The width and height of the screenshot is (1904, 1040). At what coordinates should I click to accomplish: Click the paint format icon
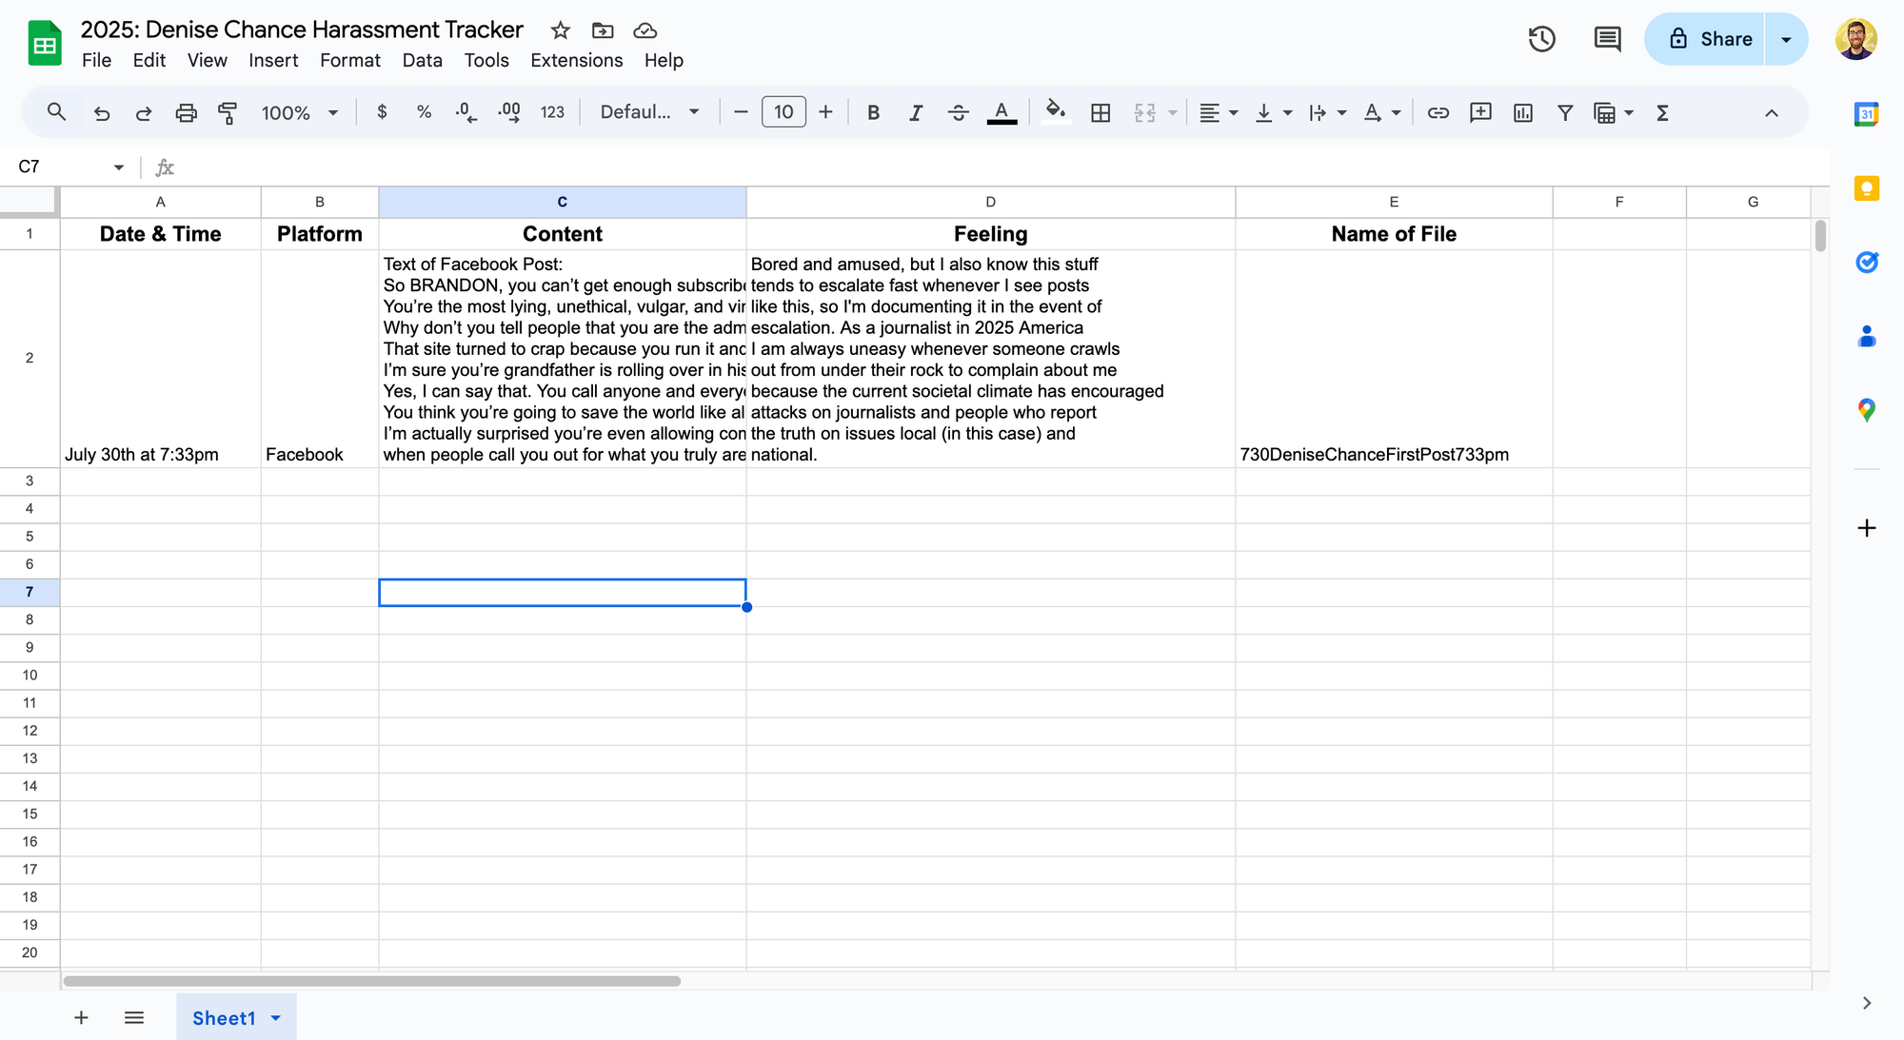[x=228, y=113]
